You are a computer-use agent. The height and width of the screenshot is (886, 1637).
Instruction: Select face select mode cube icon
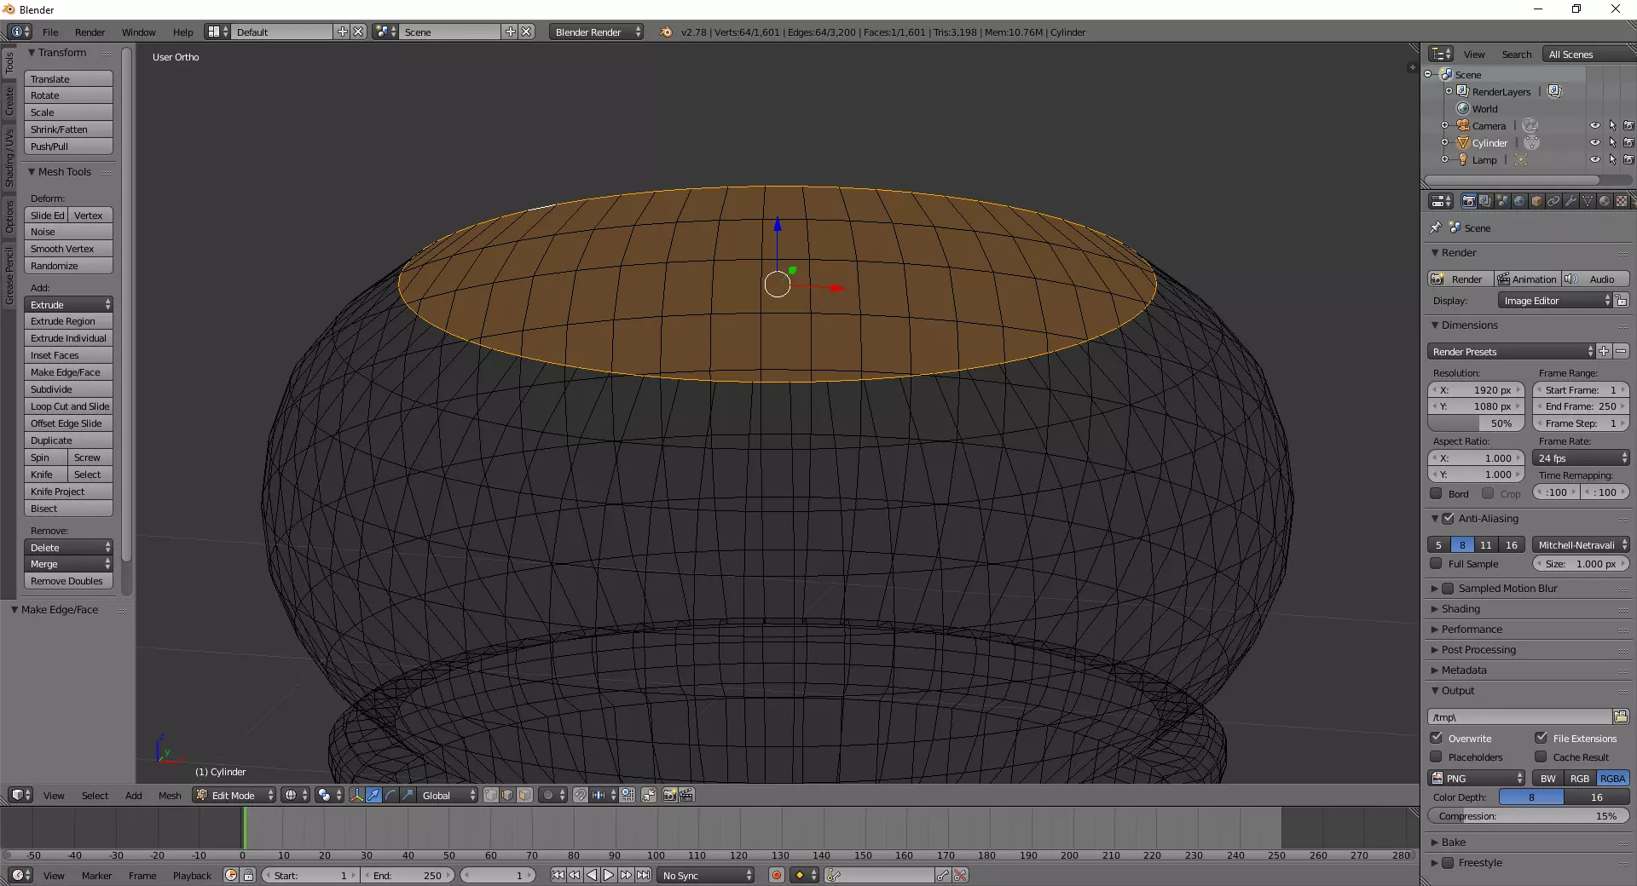tap(524, 795)
